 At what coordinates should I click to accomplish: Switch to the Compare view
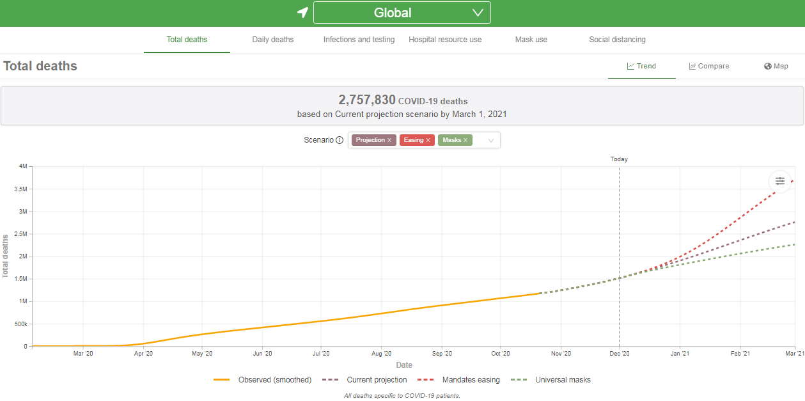(708, 66)
